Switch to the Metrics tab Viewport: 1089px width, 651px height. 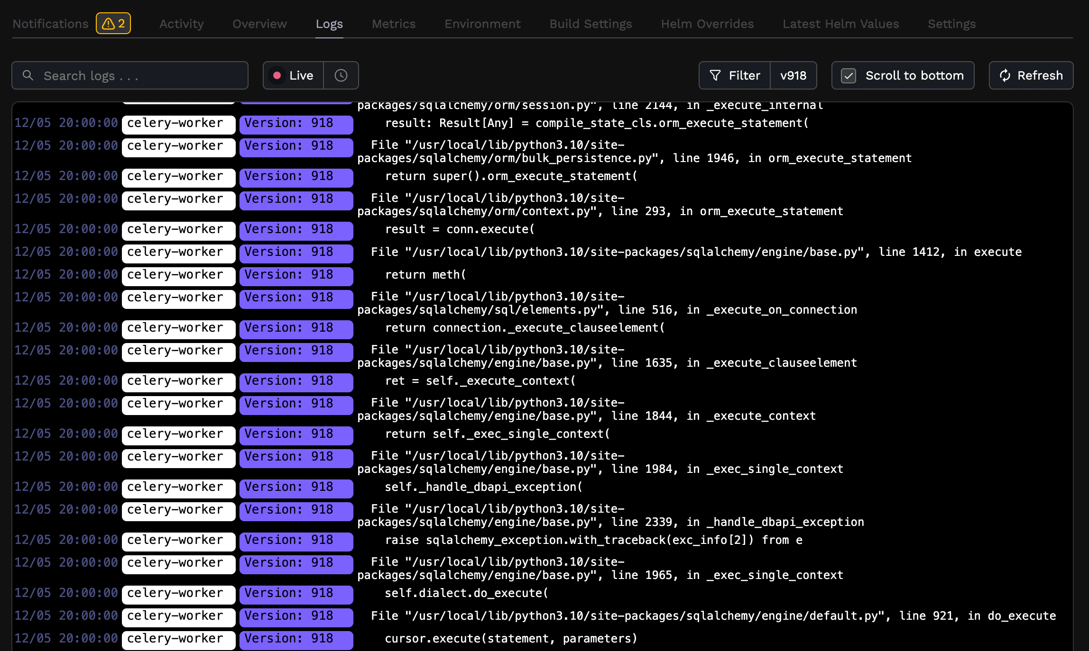point(394,24)
